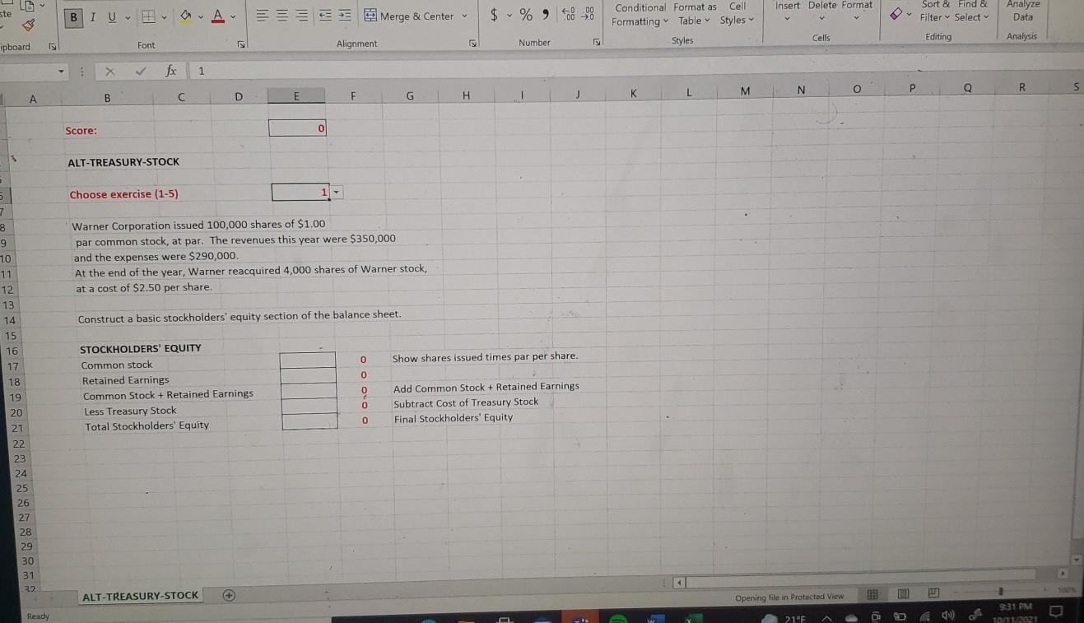
Task: Select the Common stock input cell
Action: coord(308,360)
